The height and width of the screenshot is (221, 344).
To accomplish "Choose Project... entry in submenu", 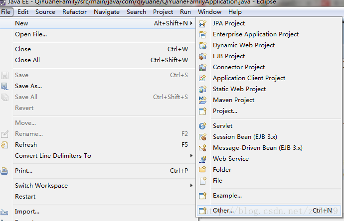I will point(269,111).
